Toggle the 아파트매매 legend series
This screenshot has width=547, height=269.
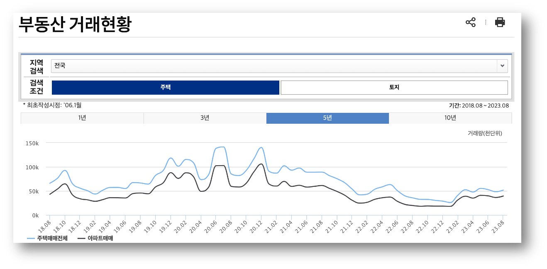[95, 239]
